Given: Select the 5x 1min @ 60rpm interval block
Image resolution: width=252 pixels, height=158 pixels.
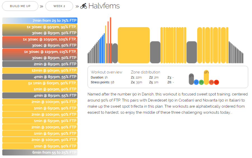Looking at the screenshot, I should (x=40, y=86).
